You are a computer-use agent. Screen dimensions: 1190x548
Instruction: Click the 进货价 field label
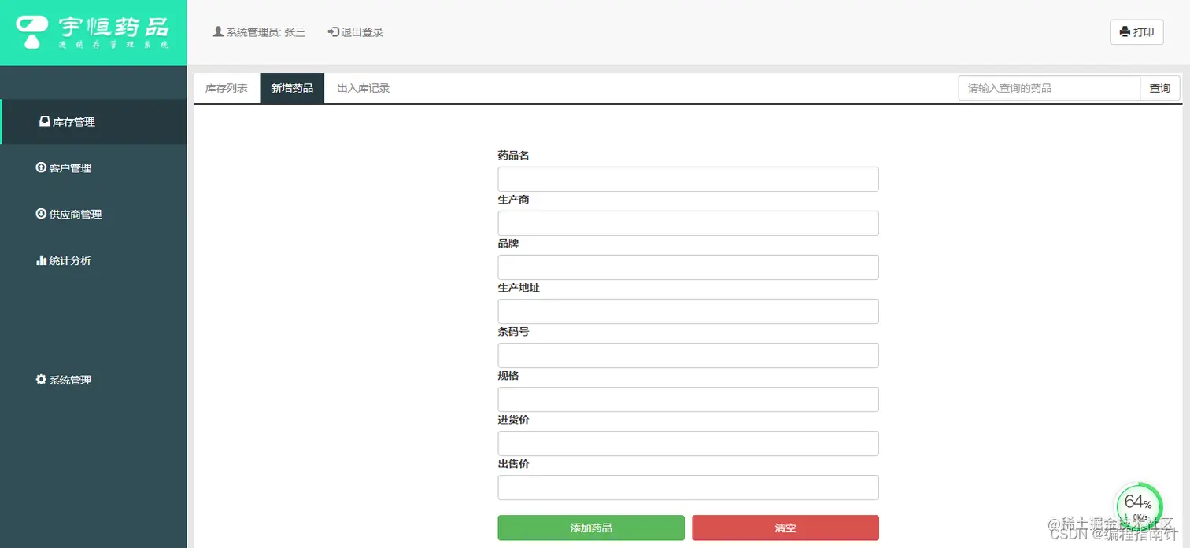click(x=514, y=420)
